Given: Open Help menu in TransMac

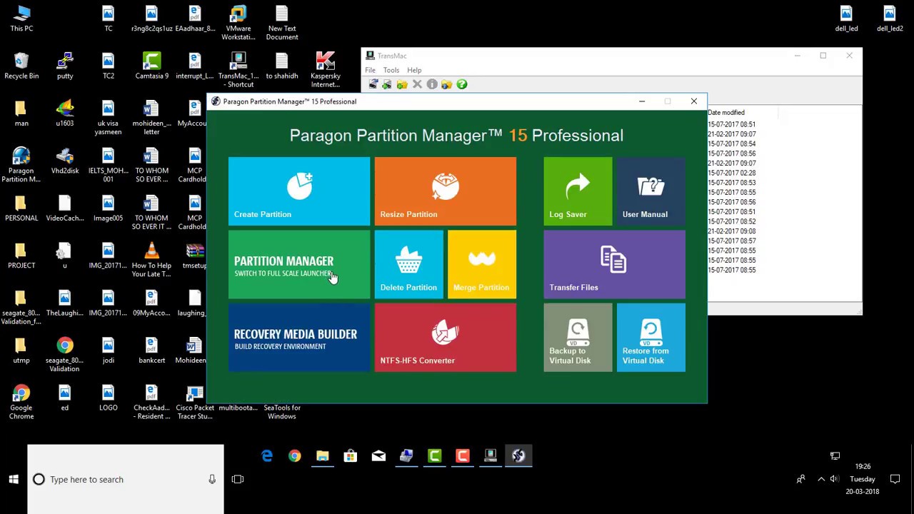Looking at the screenshot, I should coord(414,70).
